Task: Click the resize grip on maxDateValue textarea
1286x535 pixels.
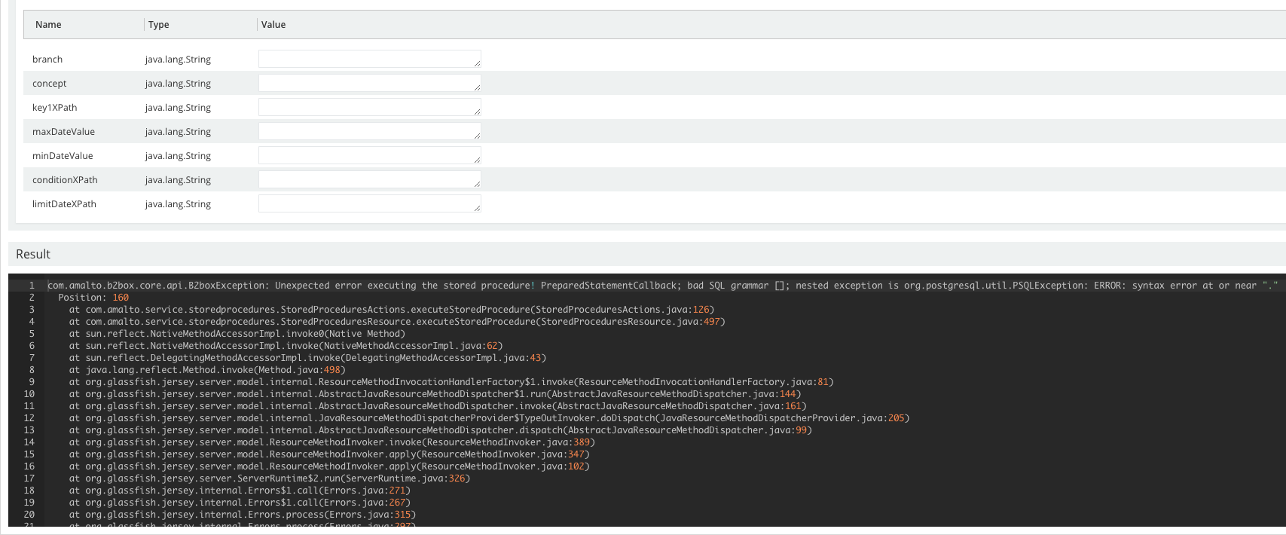Action: [477, 136]
